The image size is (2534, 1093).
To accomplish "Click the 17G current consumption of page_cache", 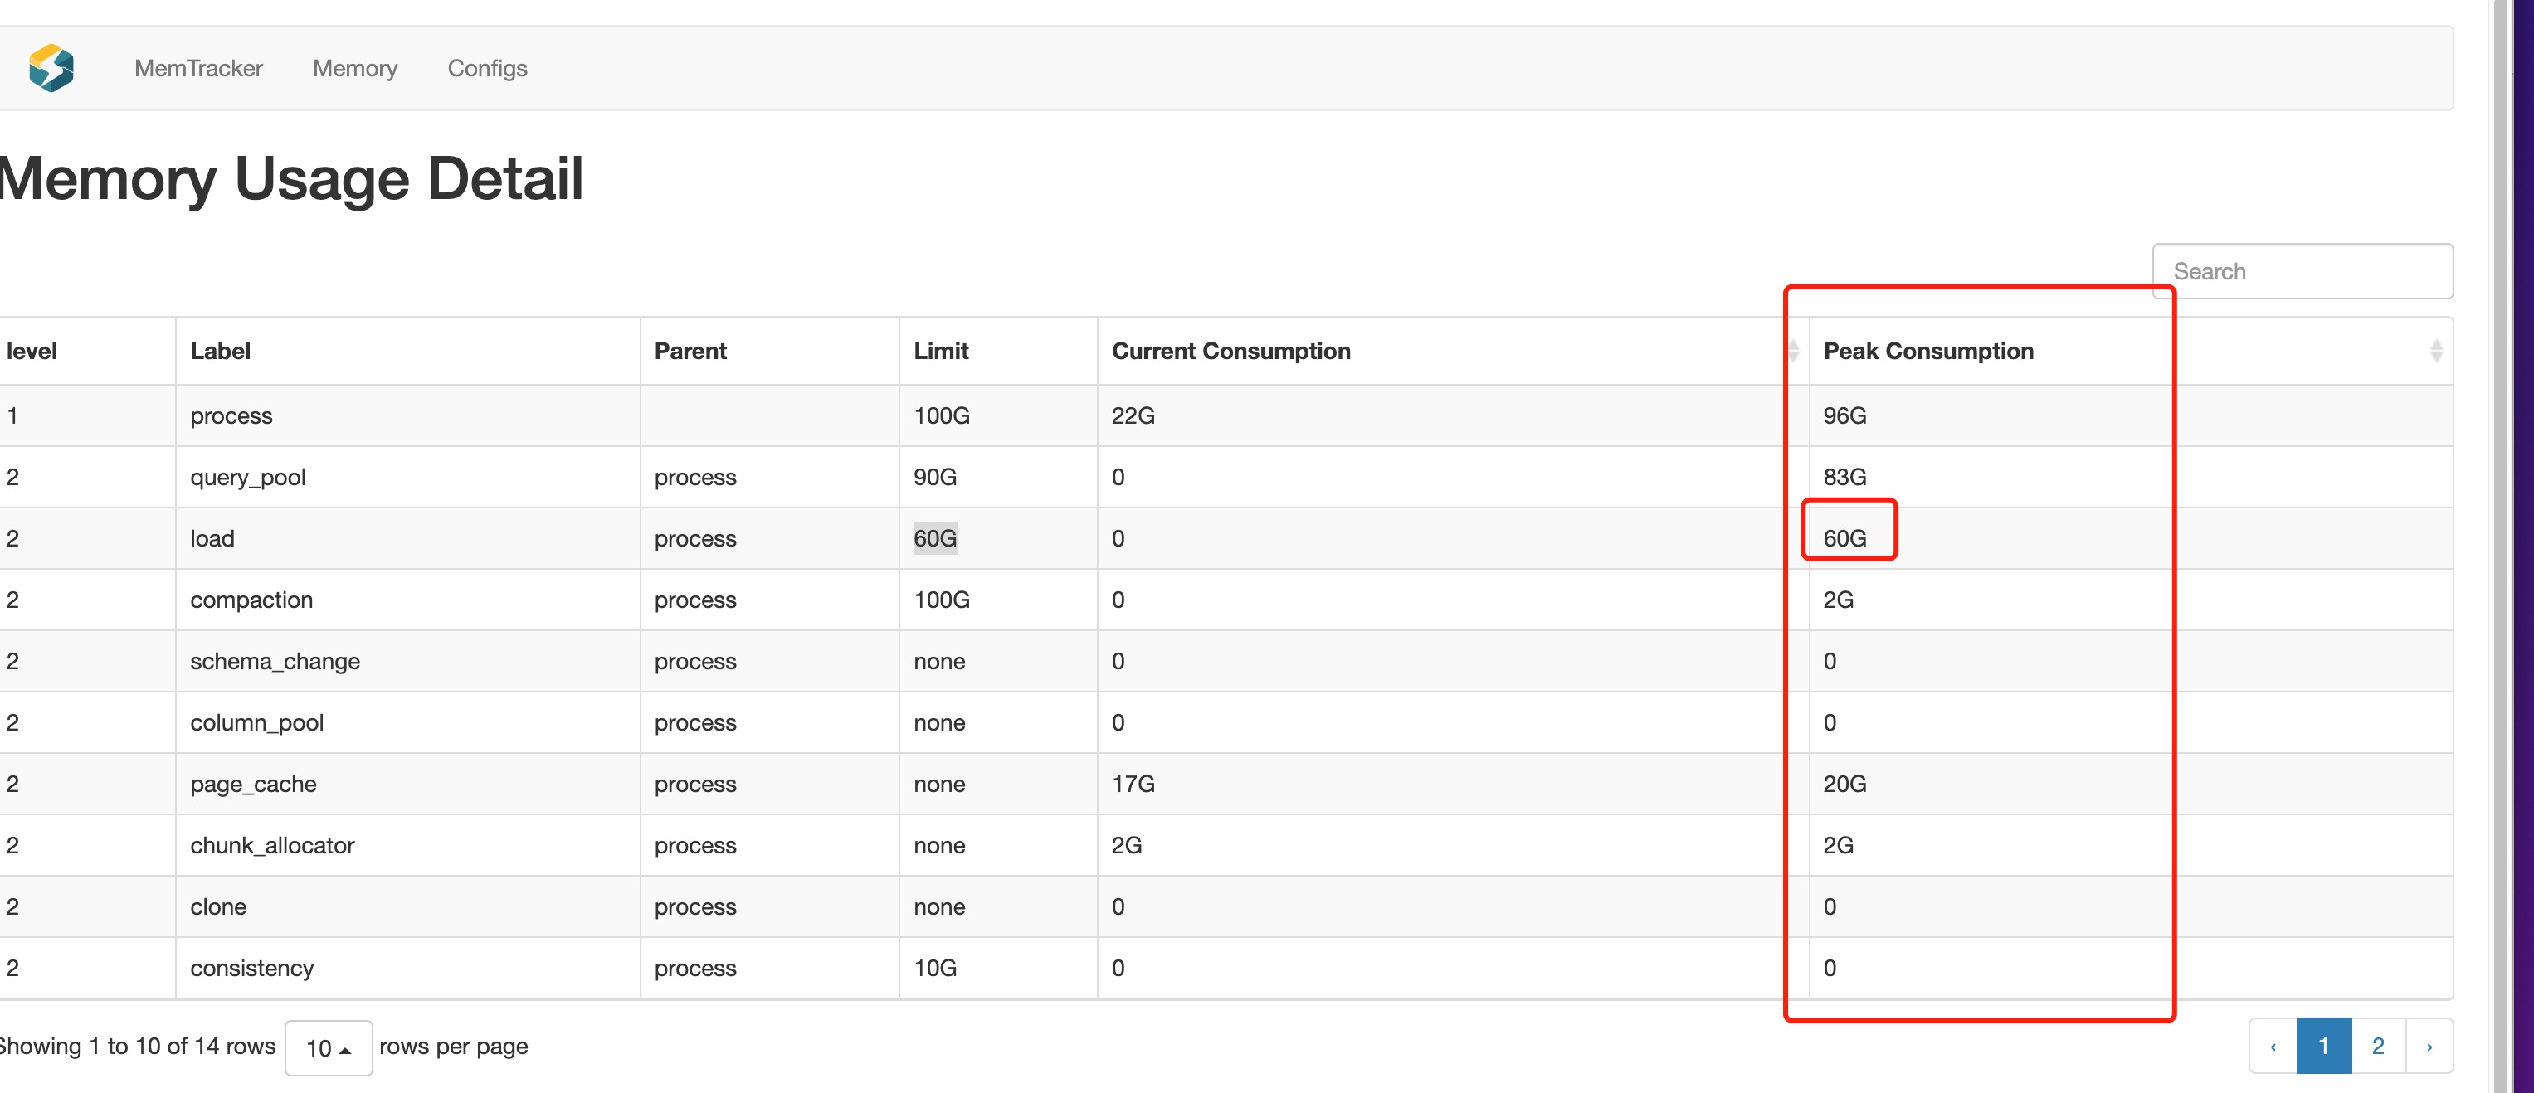I will pos(1133,785).
